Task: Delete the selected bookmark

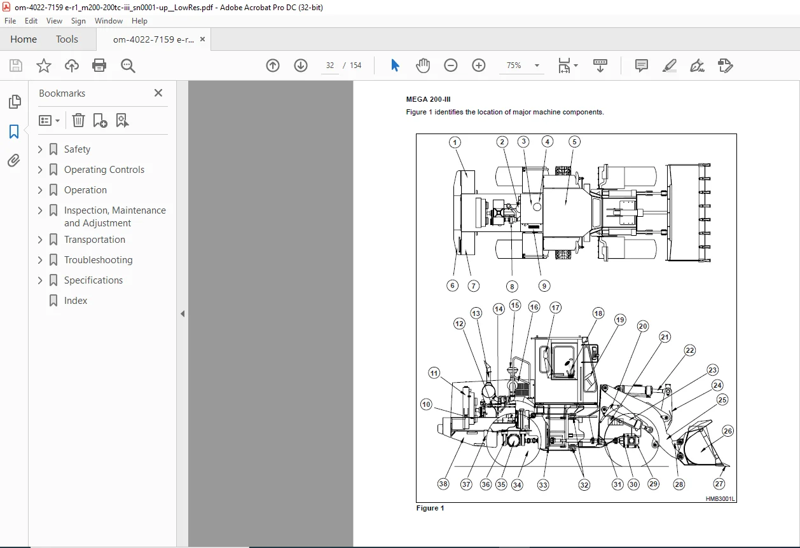Action: click(x=78, y=120)
